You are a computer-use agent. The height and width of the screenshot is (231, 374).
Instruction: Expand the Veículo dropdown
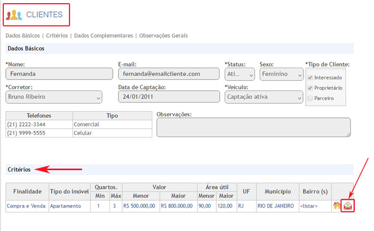[x=264, y=97]
